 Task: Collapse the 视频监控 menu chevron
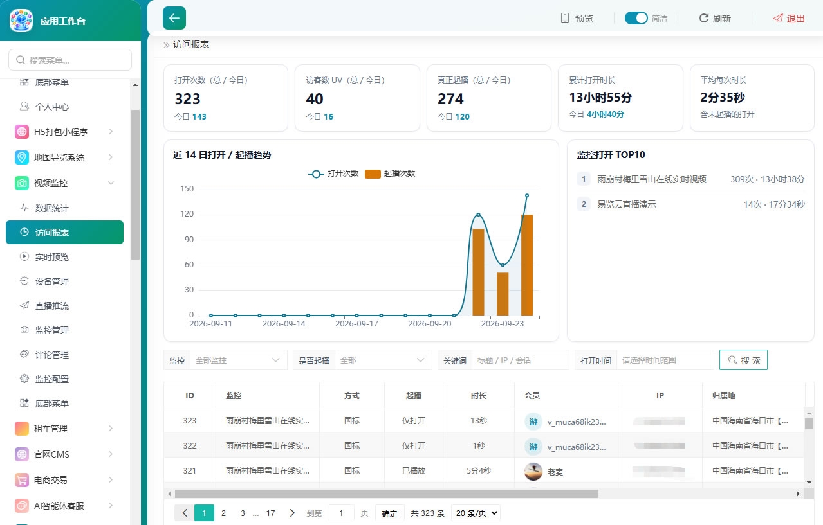(x=111, y=183)
